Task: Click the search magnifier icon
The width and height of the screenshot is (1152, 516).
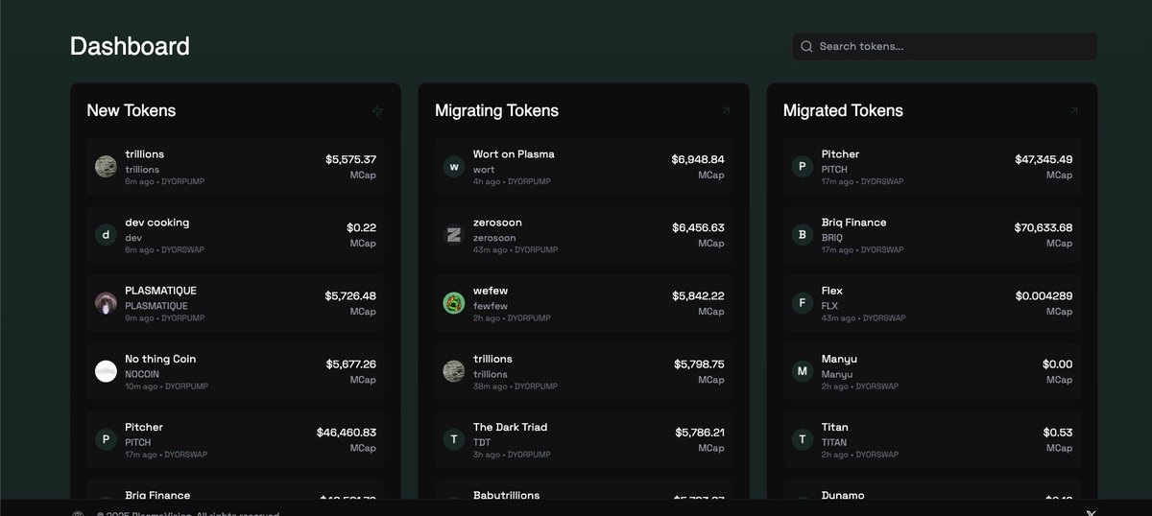Action: point(806,46)
